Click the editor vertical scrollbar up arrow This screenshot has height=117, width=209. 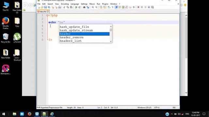186,16
